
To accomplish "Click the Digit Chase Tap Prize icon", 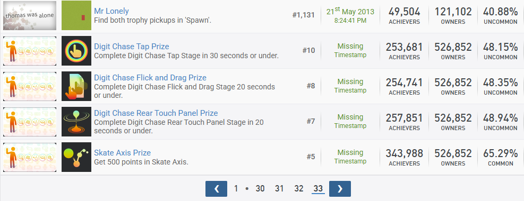I will pos(76,51).
